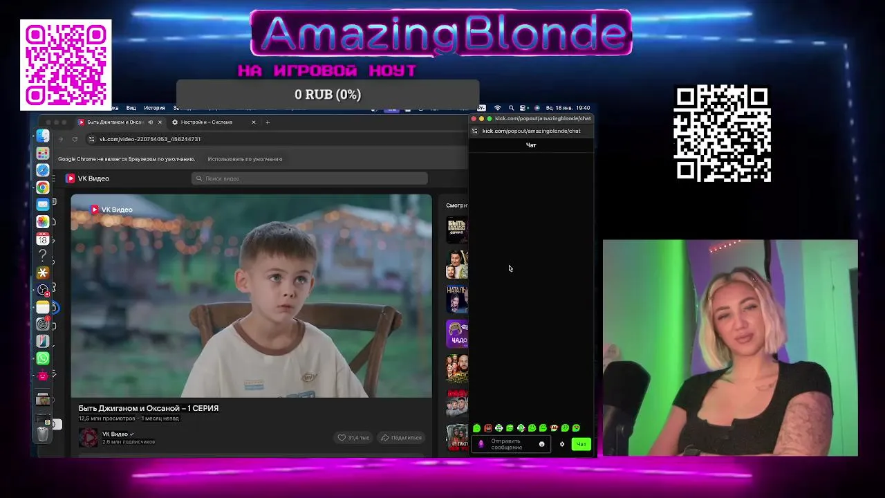This screenshot has height=498, width=885.
Task: Click the question mark Dock icon
Action: coord(43,256)
